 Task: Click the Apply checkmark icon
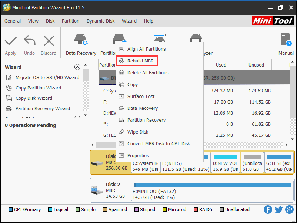tap(11, 41)
